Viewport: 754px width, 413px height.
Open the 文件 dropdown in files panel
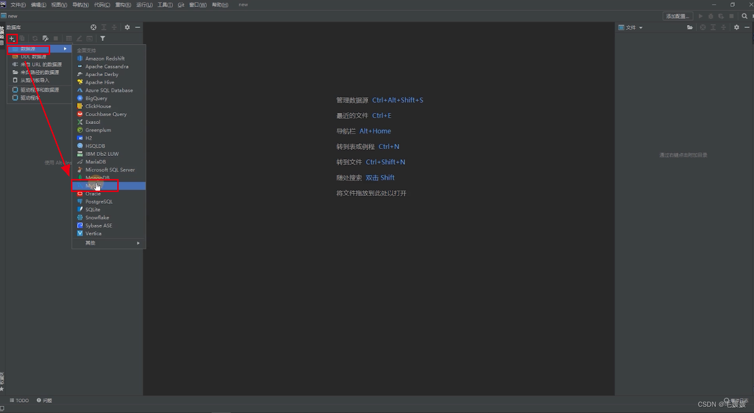(631, 28)
